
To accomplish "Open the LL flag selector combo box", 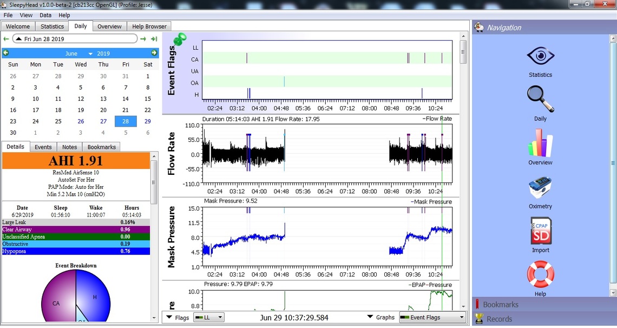I will [x=208, y=317].
